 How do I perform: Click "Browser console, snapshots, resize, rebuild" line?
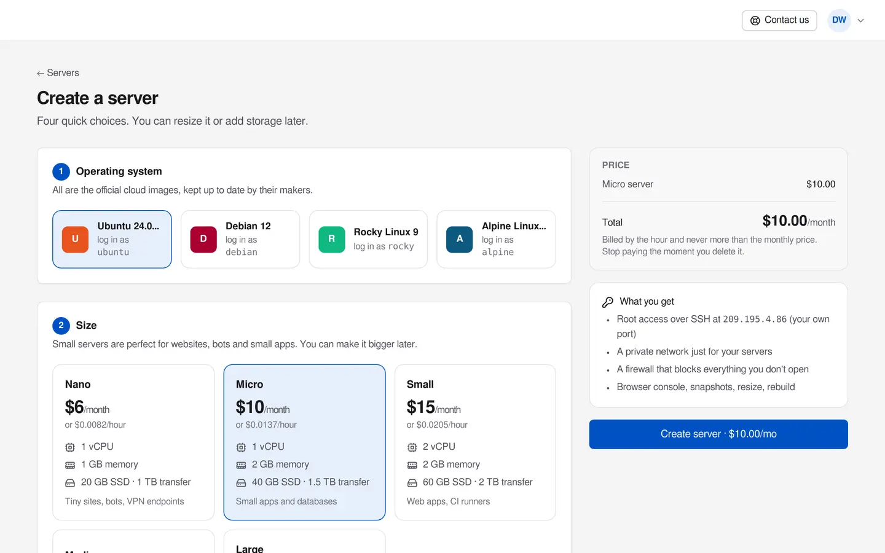click(x=706, y=387)
